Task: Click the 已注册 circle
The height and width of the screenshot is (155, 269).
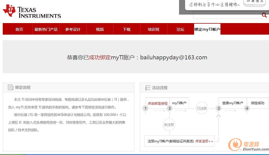Action: click(202, 108)
